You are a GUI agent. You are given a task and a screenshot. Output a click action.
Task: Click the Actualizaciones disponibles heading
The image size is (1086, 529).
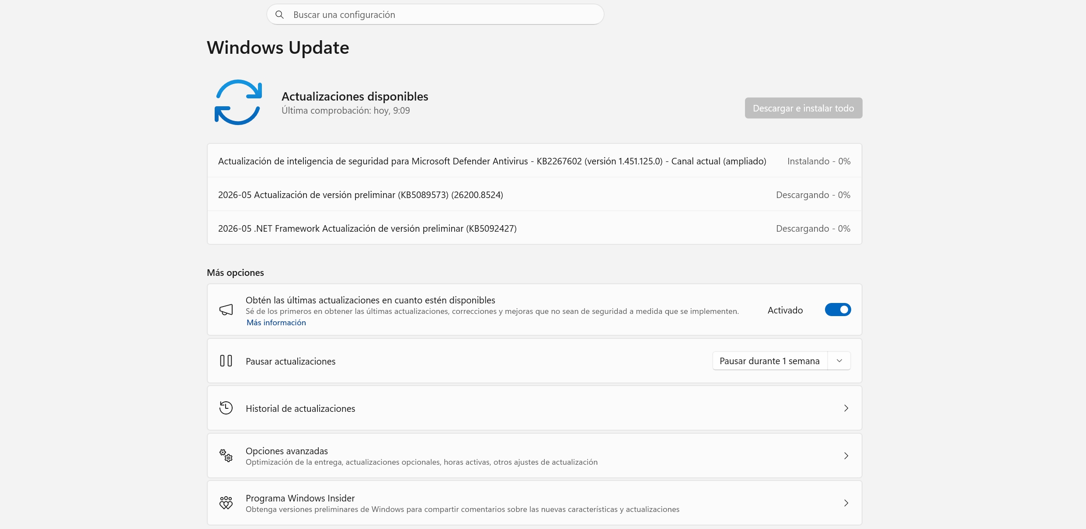click(x=355, y=96)
